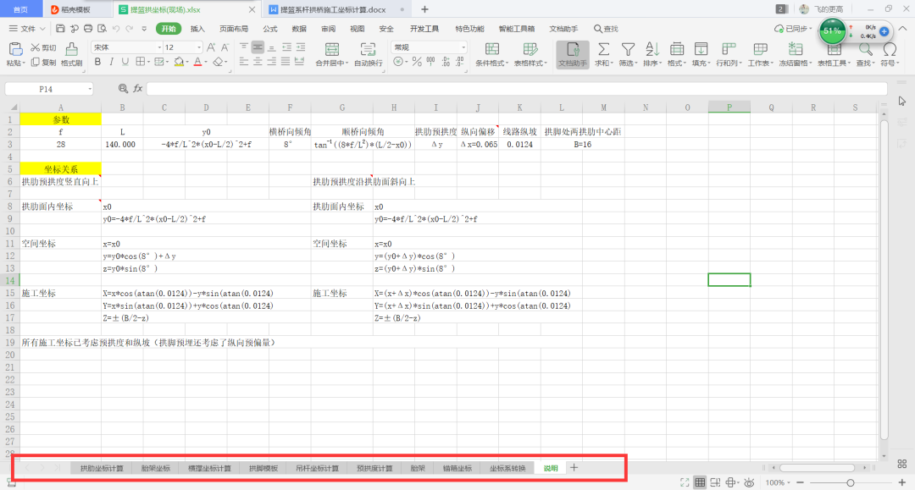Screen dimensions: 915x490
Task: Toggle center horizontal alignment
Action: tap(258, 62)
